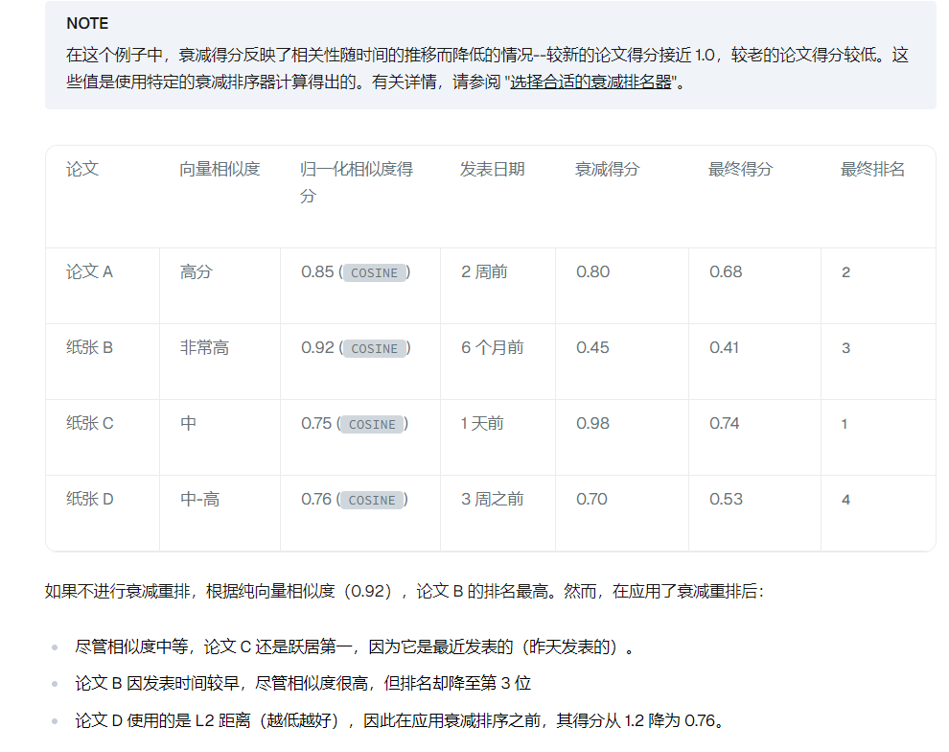
Task: Select the 最终得分 column header
Action: [x=740, y=169]
